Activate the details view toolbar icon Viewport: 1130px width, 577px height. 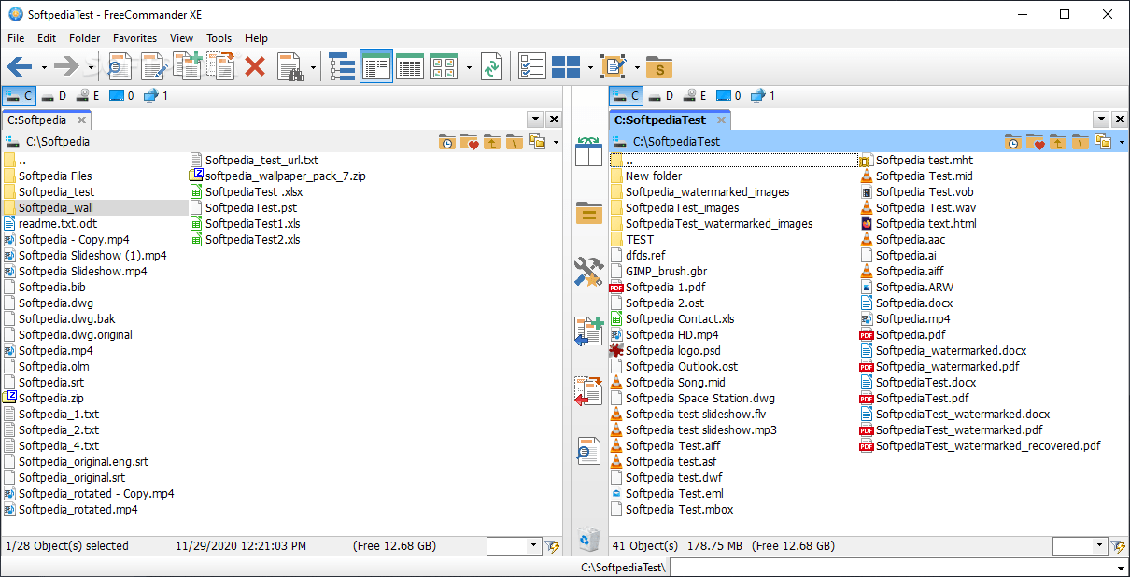pos(409,66)
